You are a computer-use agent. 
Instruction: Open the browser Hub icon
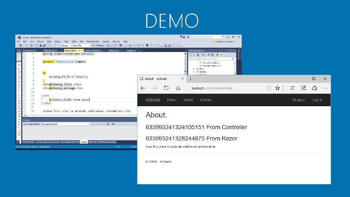pos(292,88)
